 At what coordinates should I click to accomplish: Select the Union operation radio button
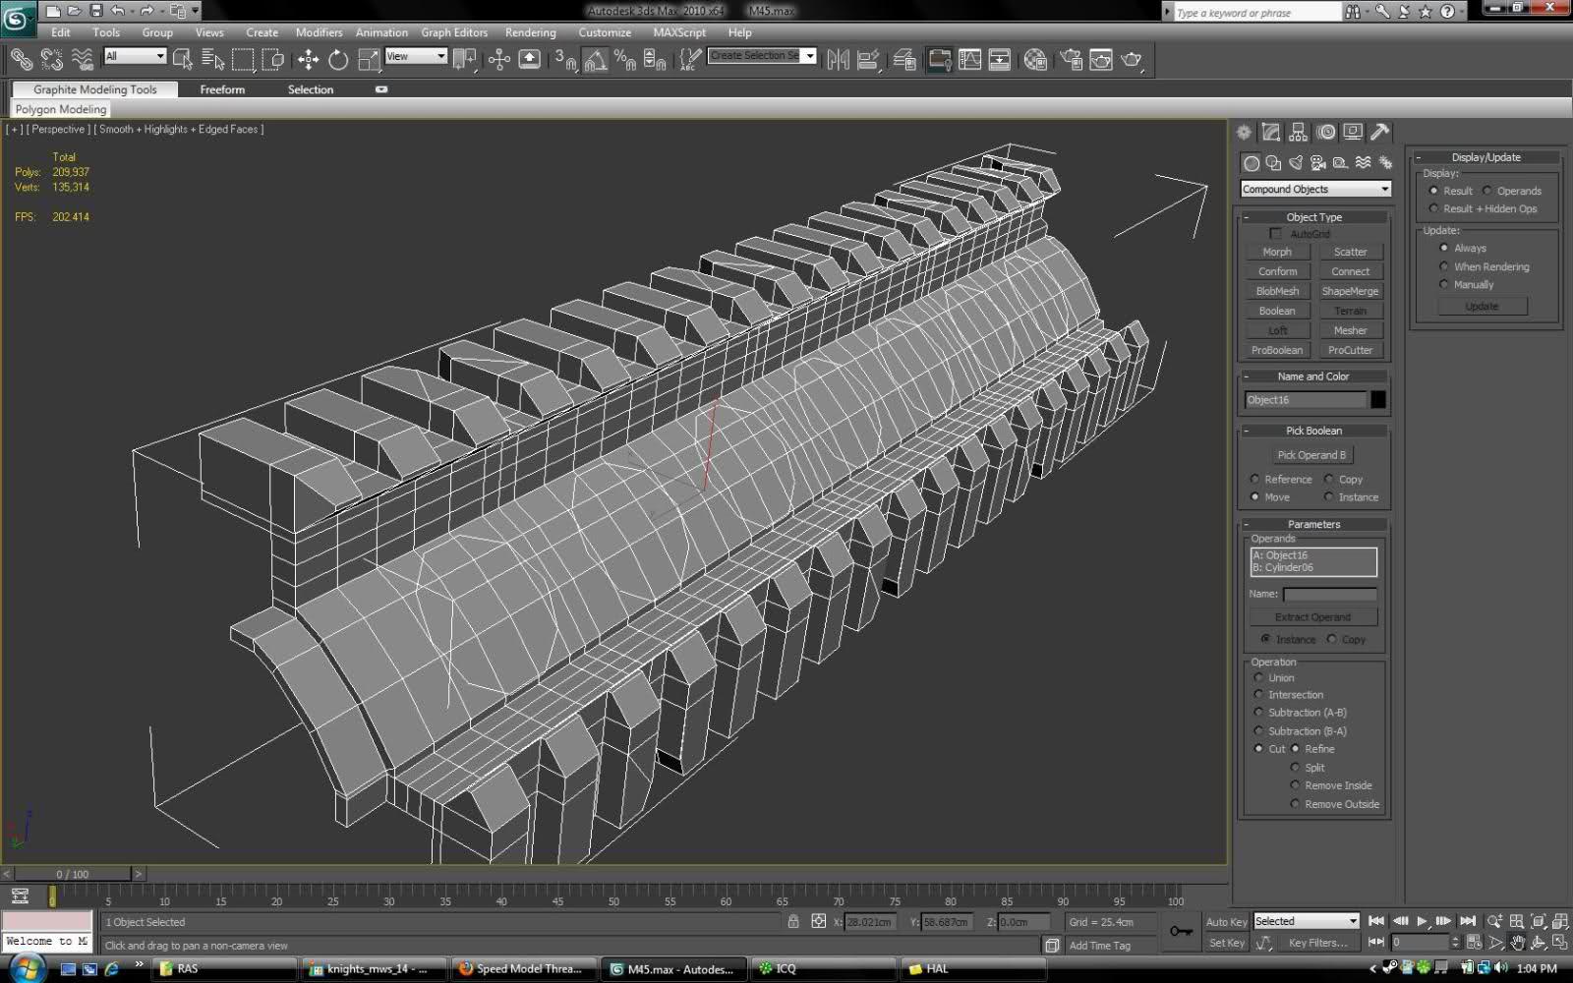[1258, 678]
